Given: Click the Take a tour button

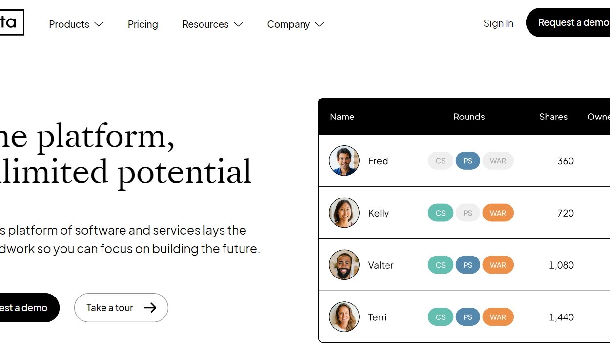Looking at the screenshot, I should coord(121,307).
